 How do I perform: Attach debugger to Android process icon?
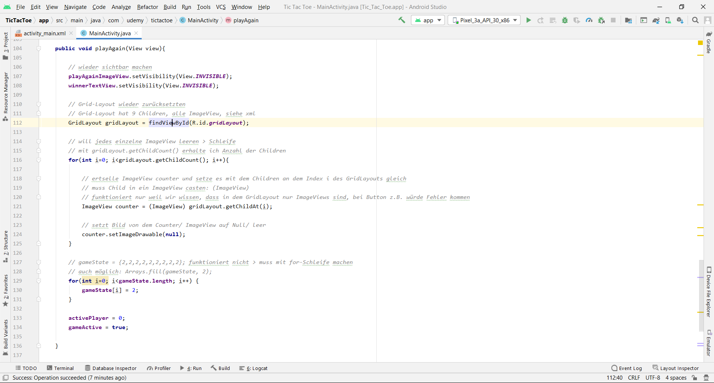click(601, 20)
